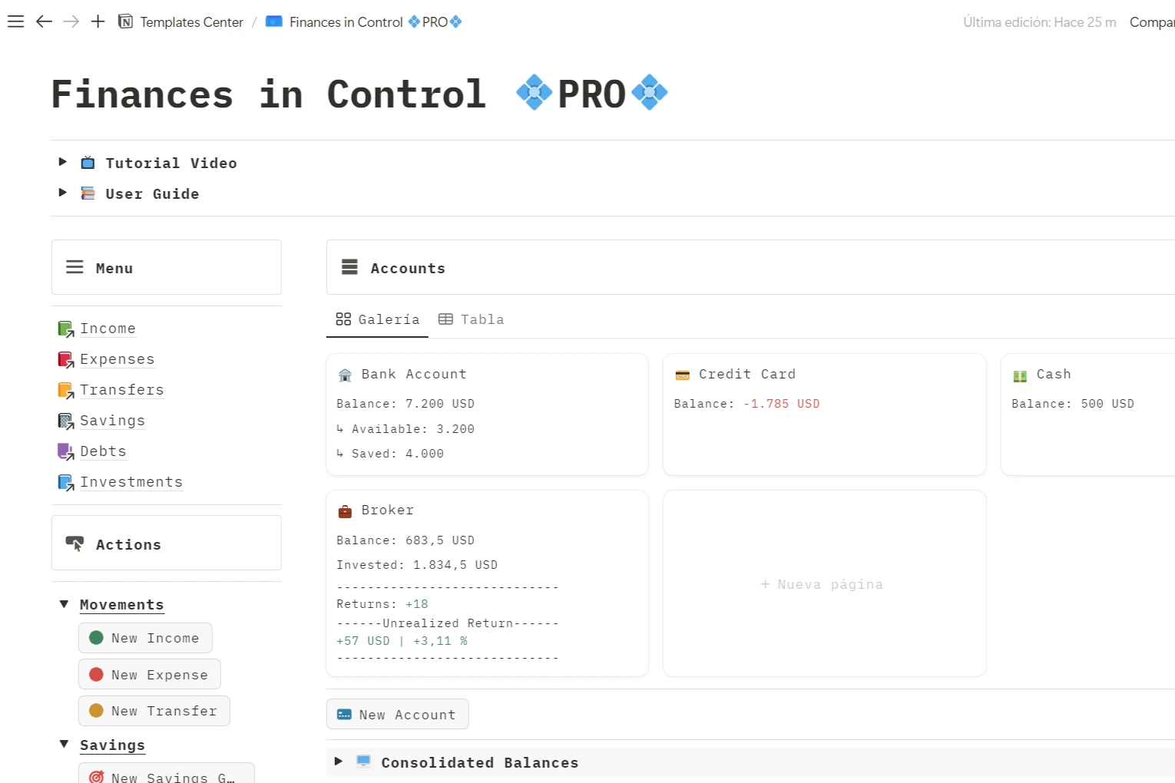The image size is (1175, 783).
Task: Click the plus new tab icon
Action: [x=98, y=21]
